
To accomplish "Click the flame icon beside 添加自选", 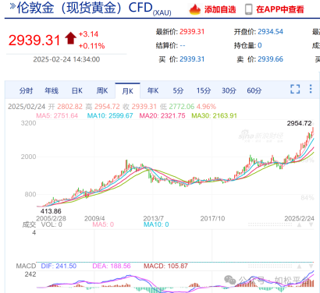I will click(x=195, y=9).
